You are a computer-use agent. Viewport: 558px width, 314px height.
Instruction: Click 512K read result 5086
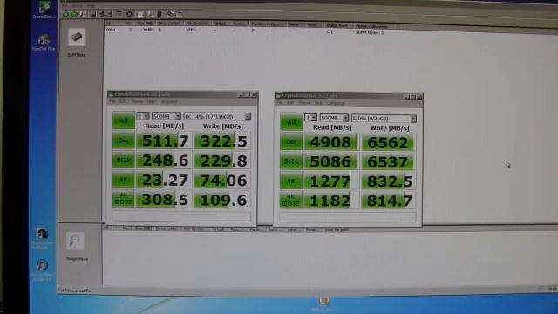coord(331,161)
